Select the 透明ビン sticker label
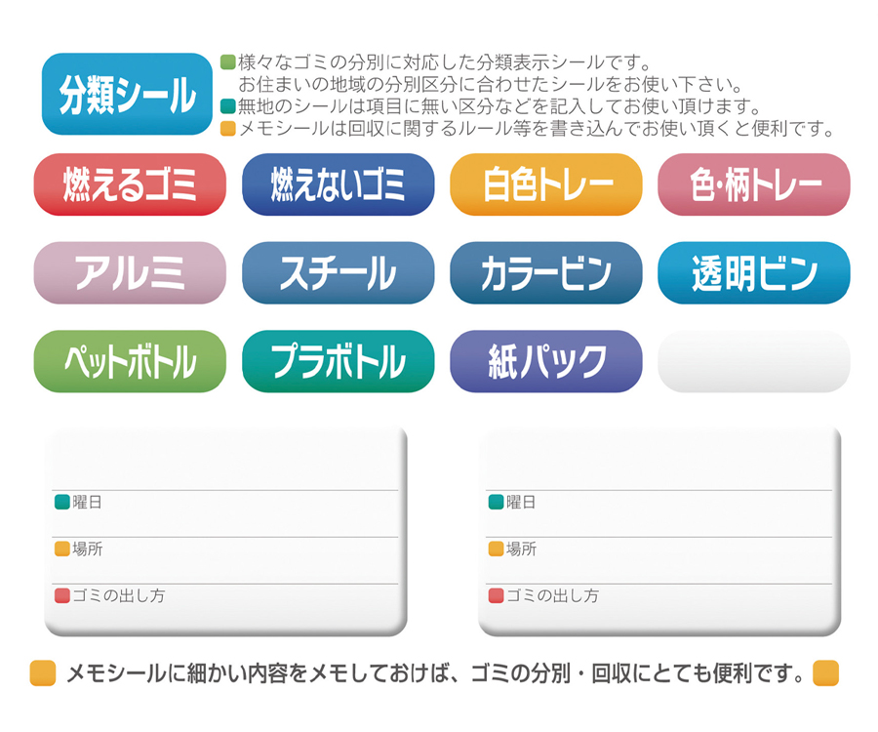Screen dimensions: 878x732 coord(753,273)
